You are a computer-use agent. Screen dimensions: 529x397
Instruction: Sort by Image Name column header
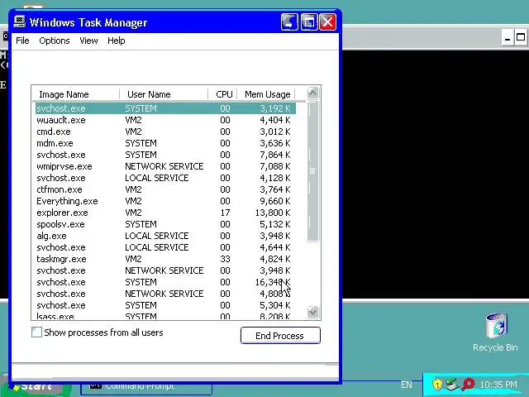75,93
